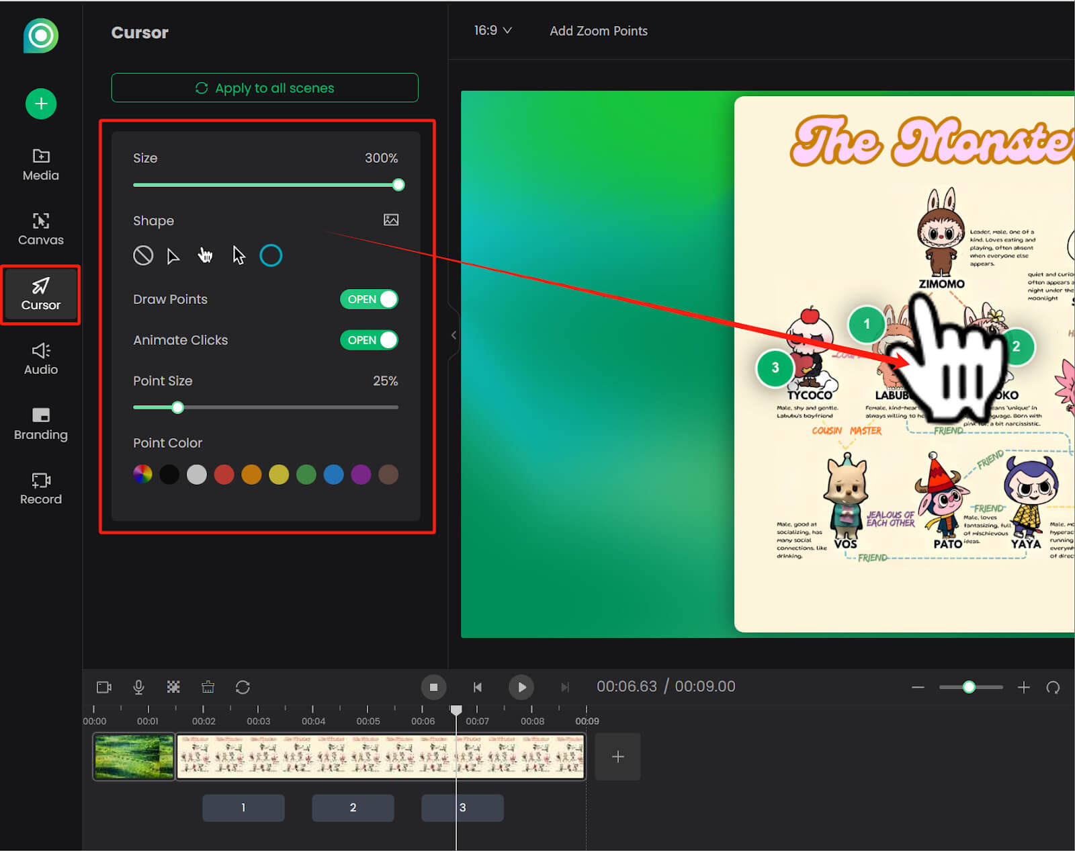
Task: Open the Record panel
Action: pyautogui.click(x=41, y=489)
